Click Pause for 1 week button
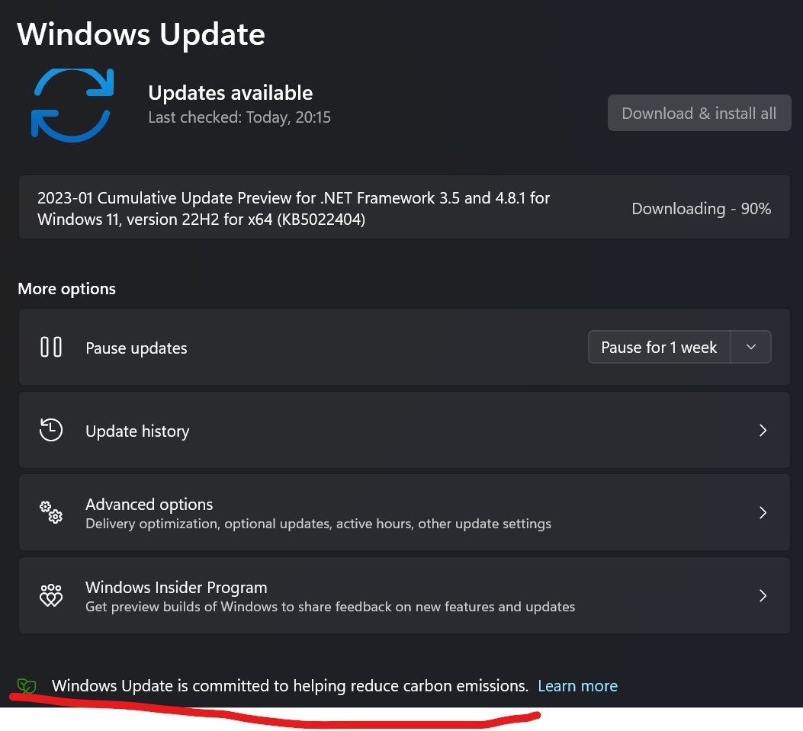803x731 pixels. click(x=659, y=347)
